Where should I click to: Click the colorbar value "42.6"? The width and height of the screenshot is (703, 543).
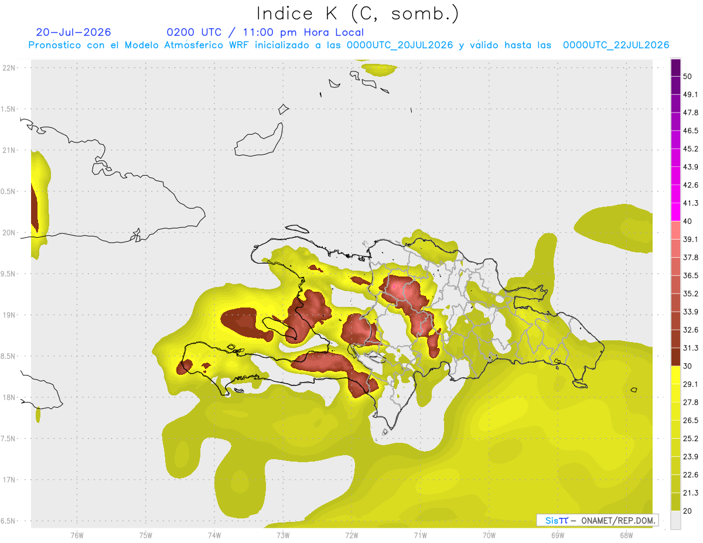pyautogui.click(x=691, y=185)
